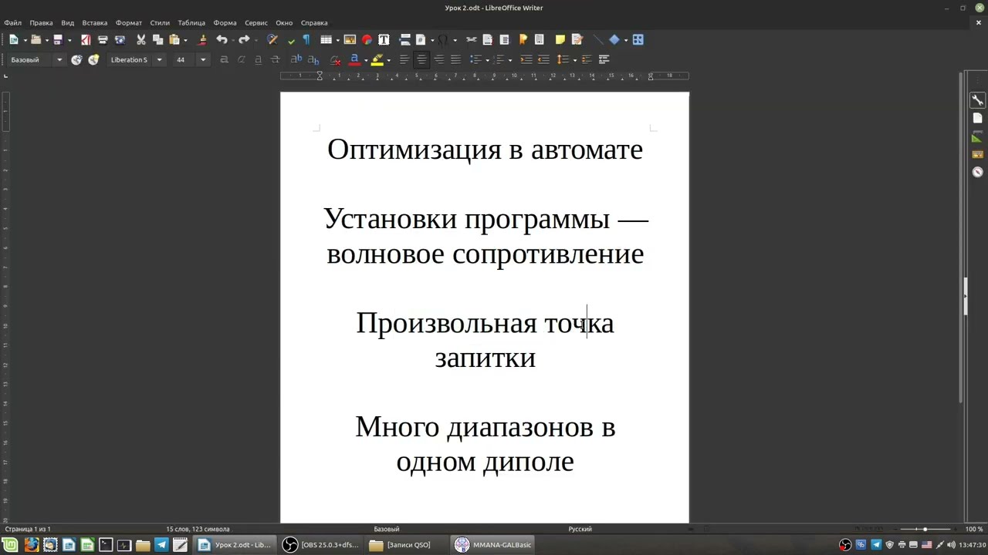This screenshot has width=988, height=555.
Task: Open the Вставка menu
Action: tap(95, 22)
